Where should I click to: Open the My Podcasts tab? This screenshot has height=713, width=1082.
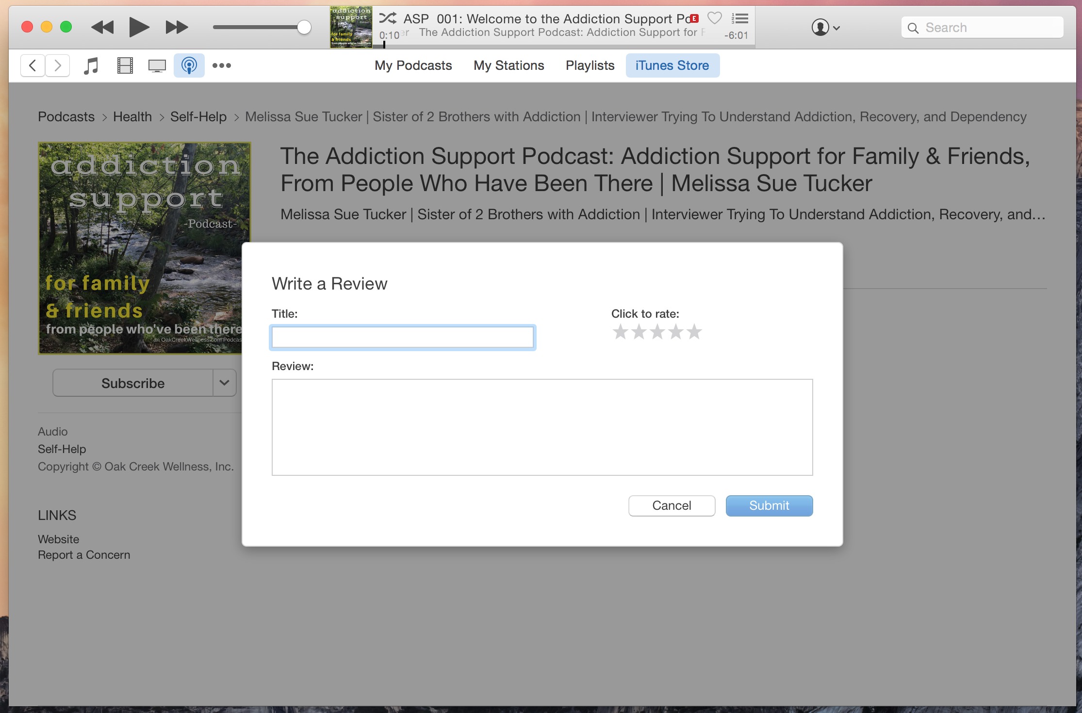click(413, 65)
